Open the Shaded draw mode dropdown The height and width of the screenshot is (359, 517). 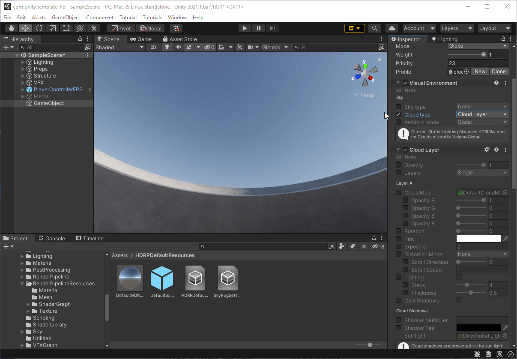120,47
